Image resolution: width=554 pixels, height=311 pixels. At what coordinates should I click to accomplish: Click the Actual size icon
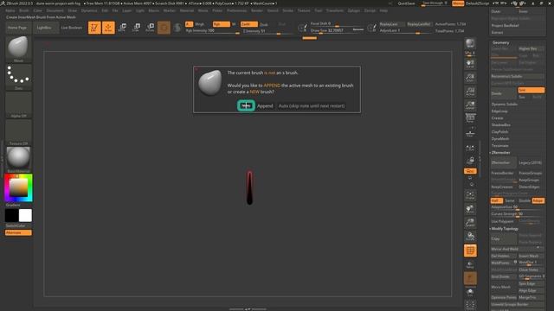tap(470, 92)
